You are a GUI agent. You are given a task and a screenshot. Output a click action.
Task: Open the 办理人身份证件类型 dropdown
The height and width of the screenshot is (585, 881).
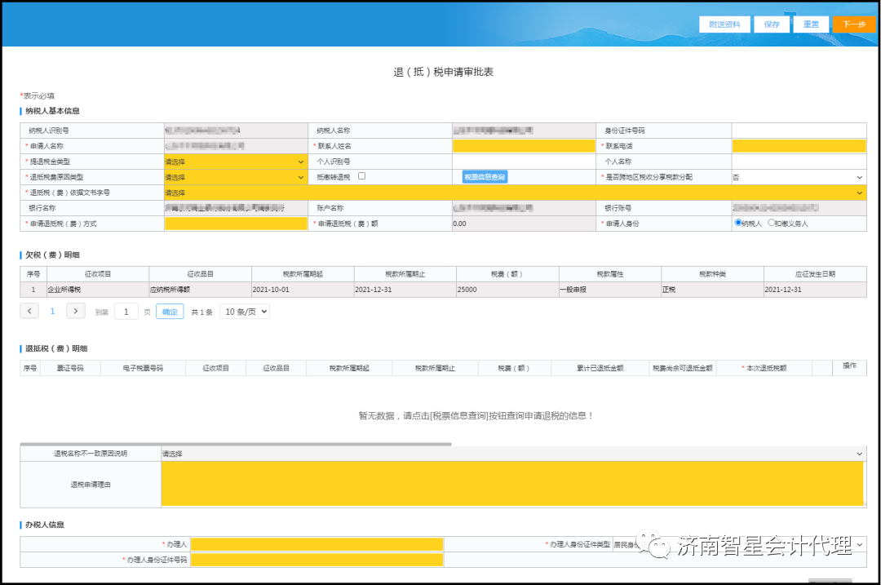pyautogui.click(x=738, y=544)
